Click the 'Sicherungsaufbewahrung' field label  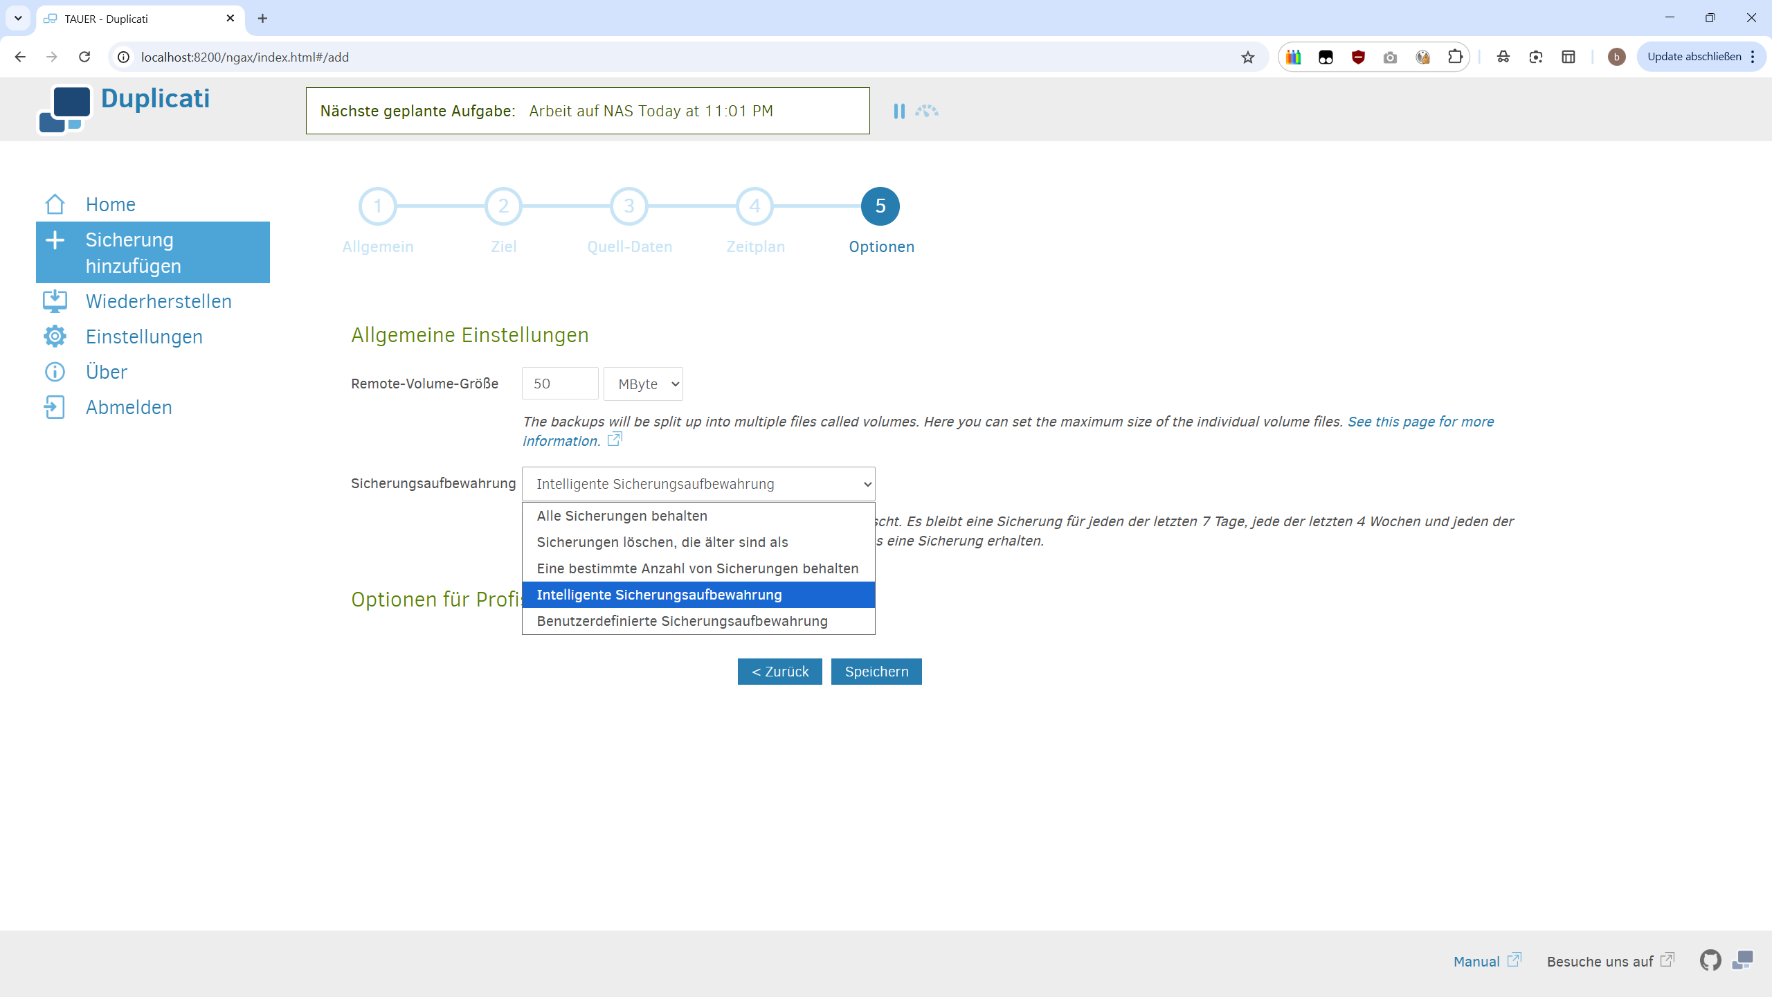tap(433, 483)
